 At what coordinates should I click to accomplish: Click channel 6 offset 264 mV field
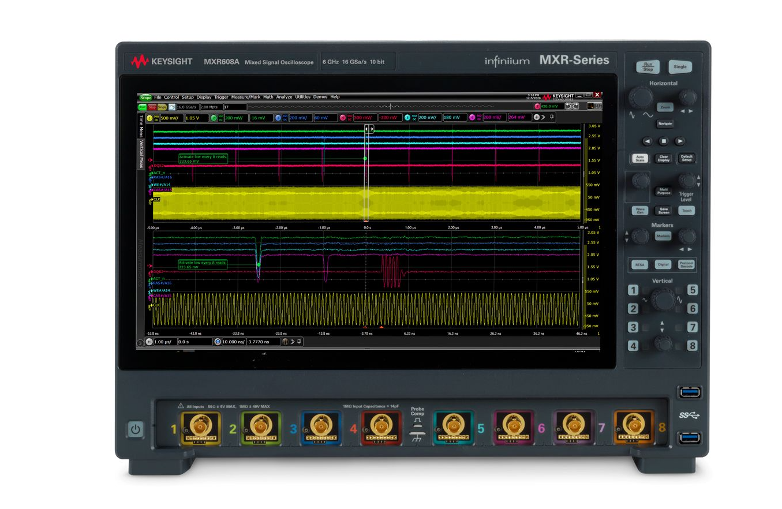pos(520,118)
